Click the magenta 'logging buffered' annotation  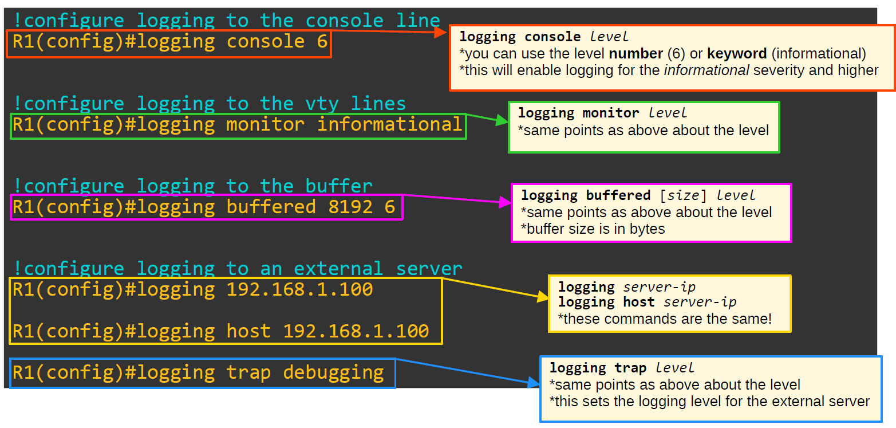click(650, 211)
